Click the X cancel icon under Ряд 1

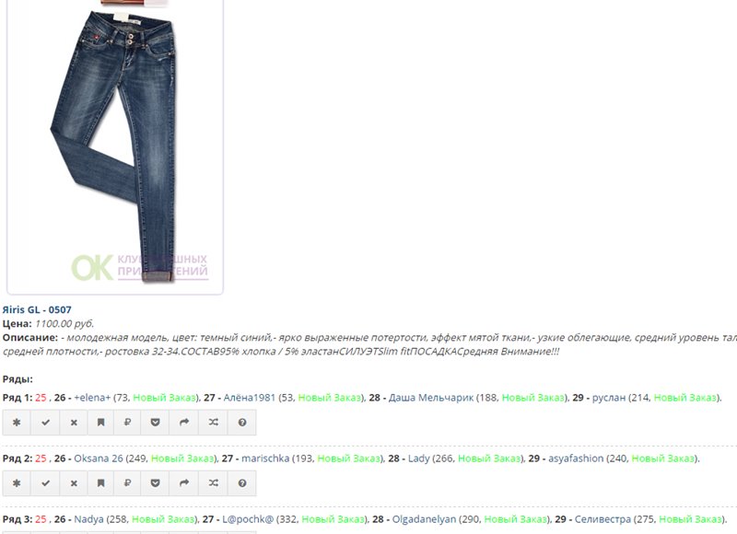pos(74,423)
